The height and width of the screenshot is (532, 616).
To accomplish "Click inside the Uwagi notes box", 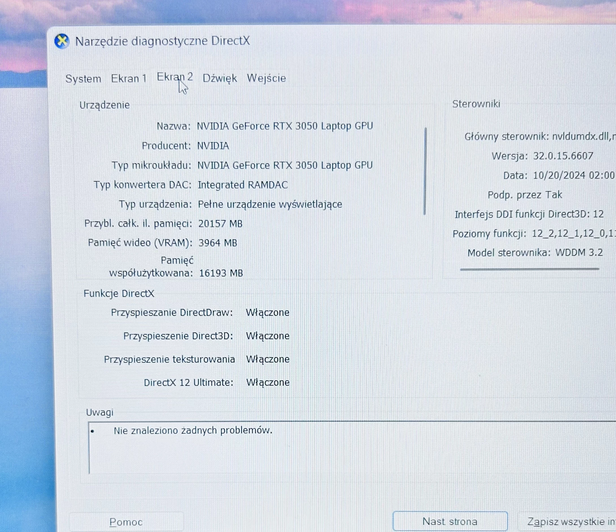I will click(352, 447).
